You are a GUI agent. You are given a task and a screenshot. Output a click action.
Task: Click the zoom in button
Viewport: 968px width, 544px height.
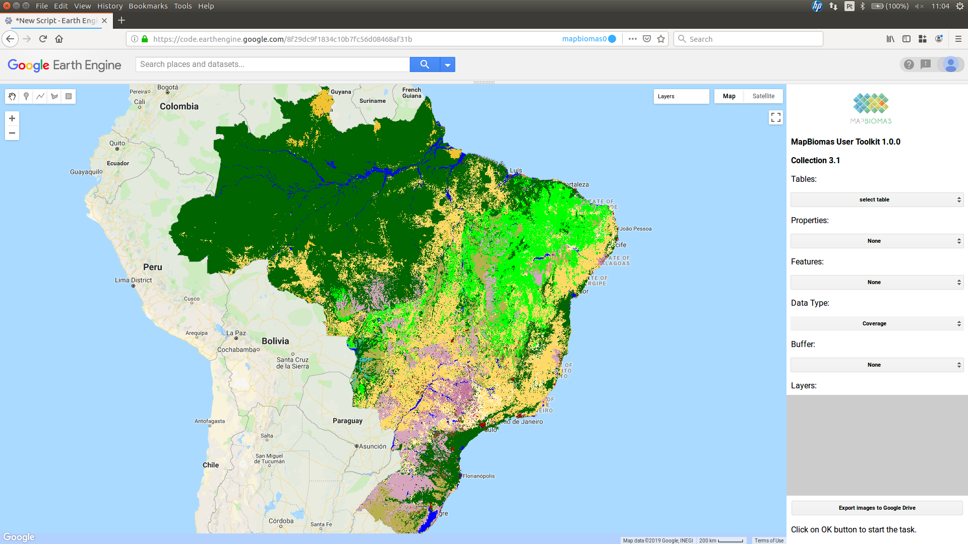[x=12, y=118]
